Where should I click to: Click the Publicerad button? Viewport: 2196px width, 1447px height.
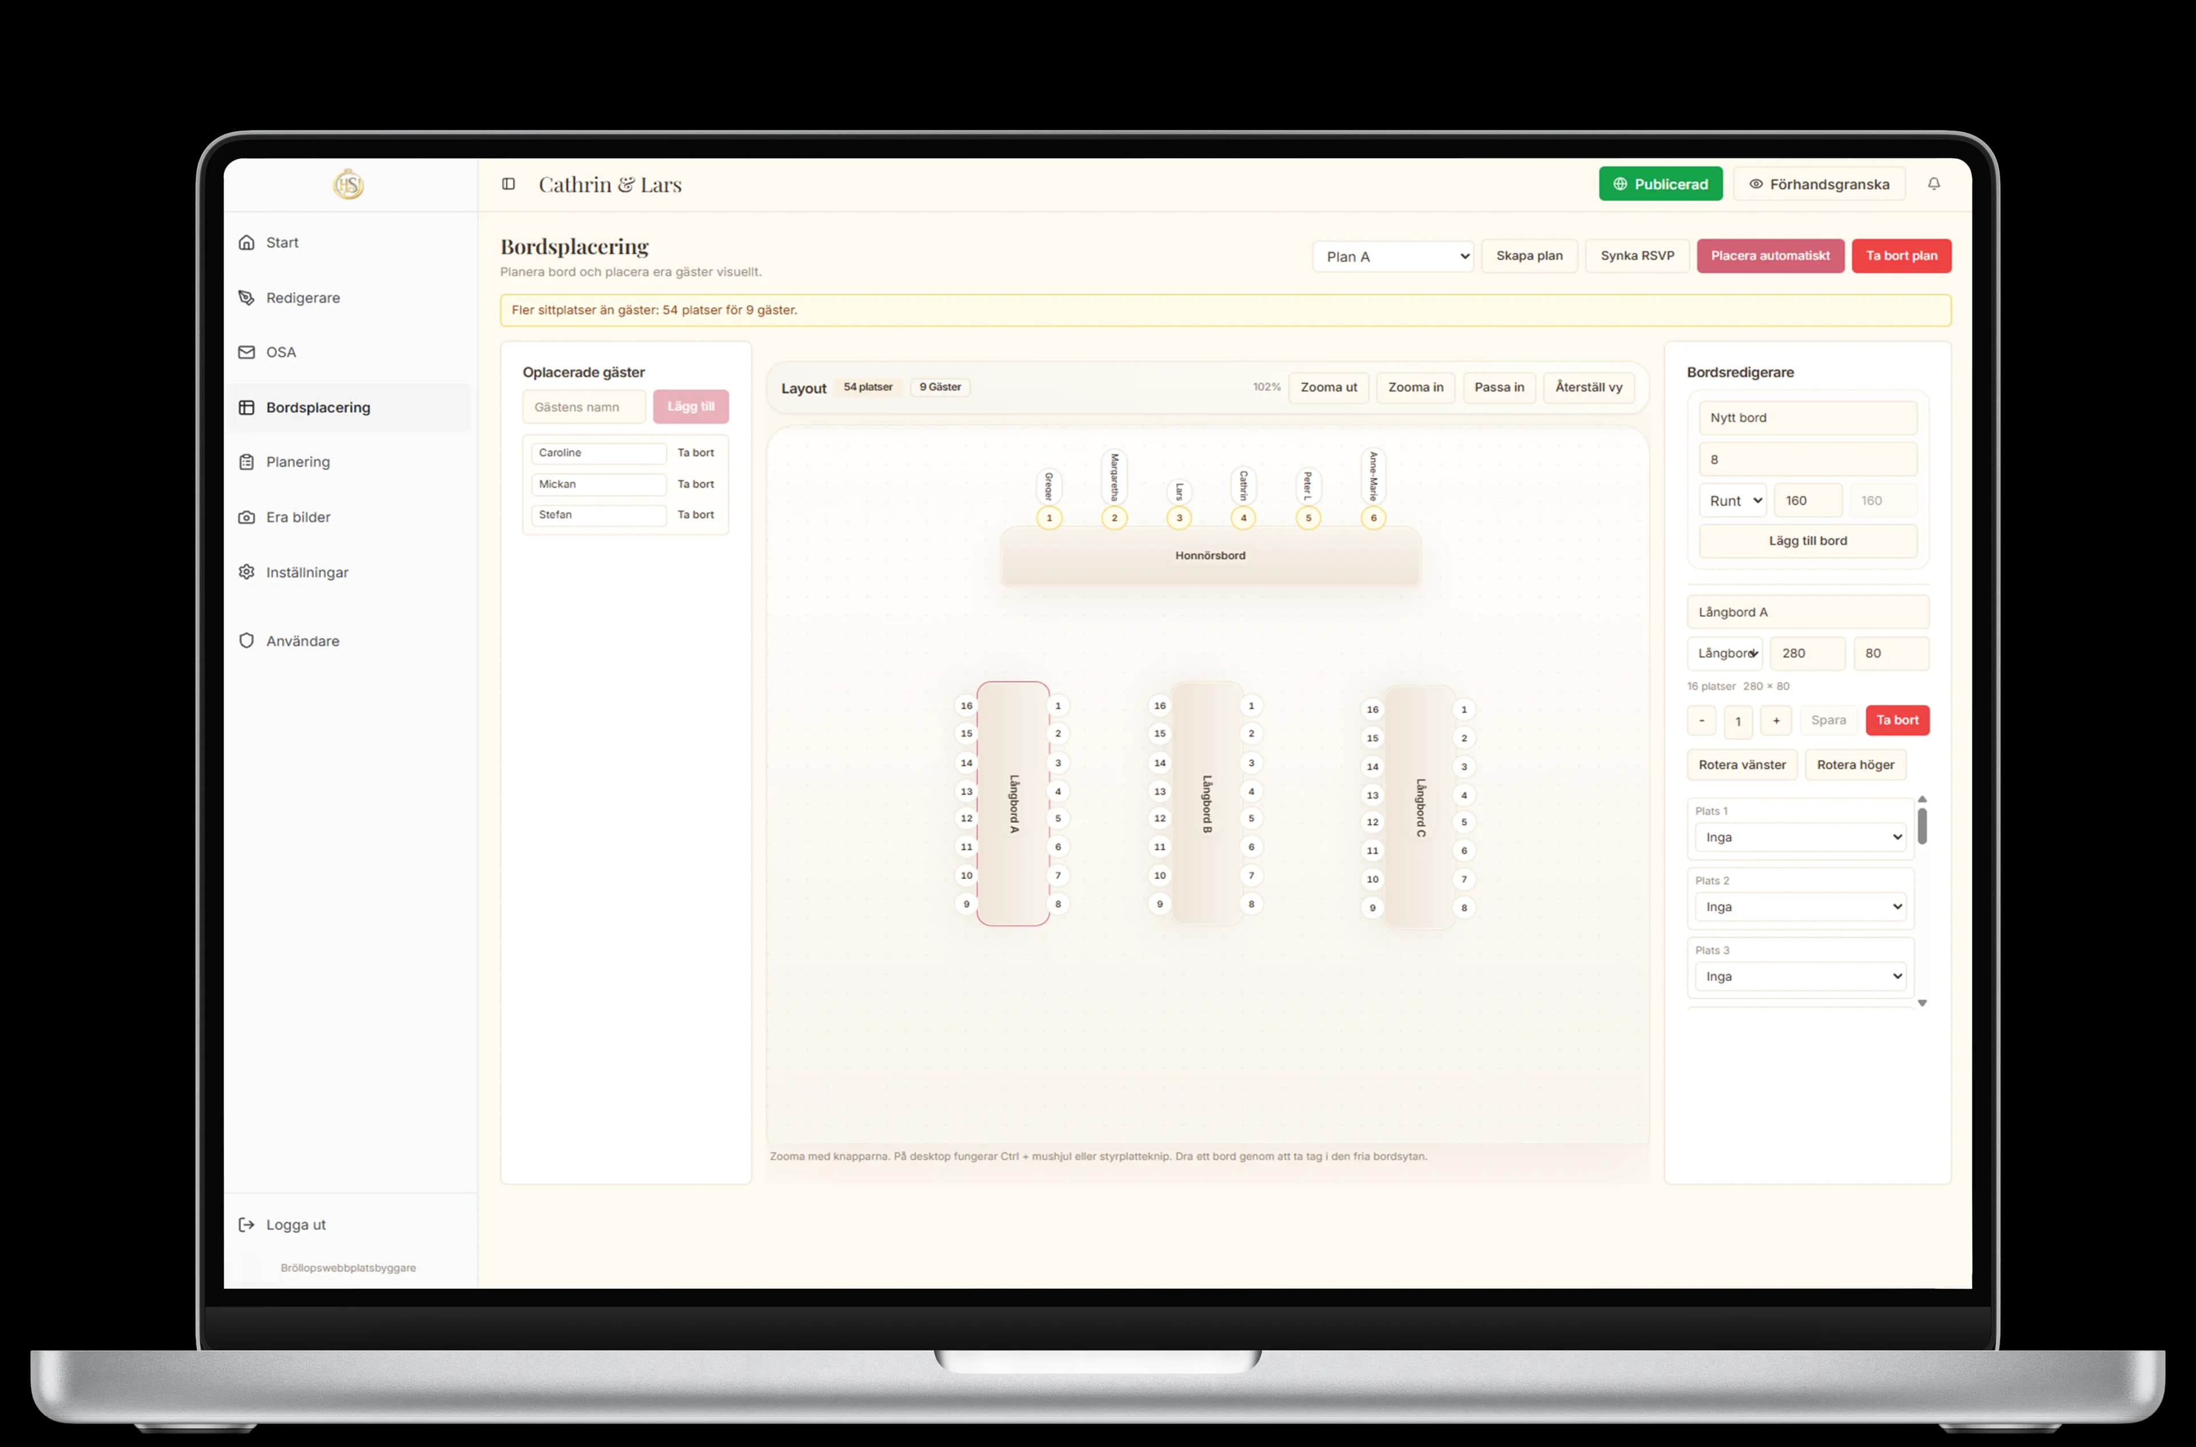point(1661,184)
